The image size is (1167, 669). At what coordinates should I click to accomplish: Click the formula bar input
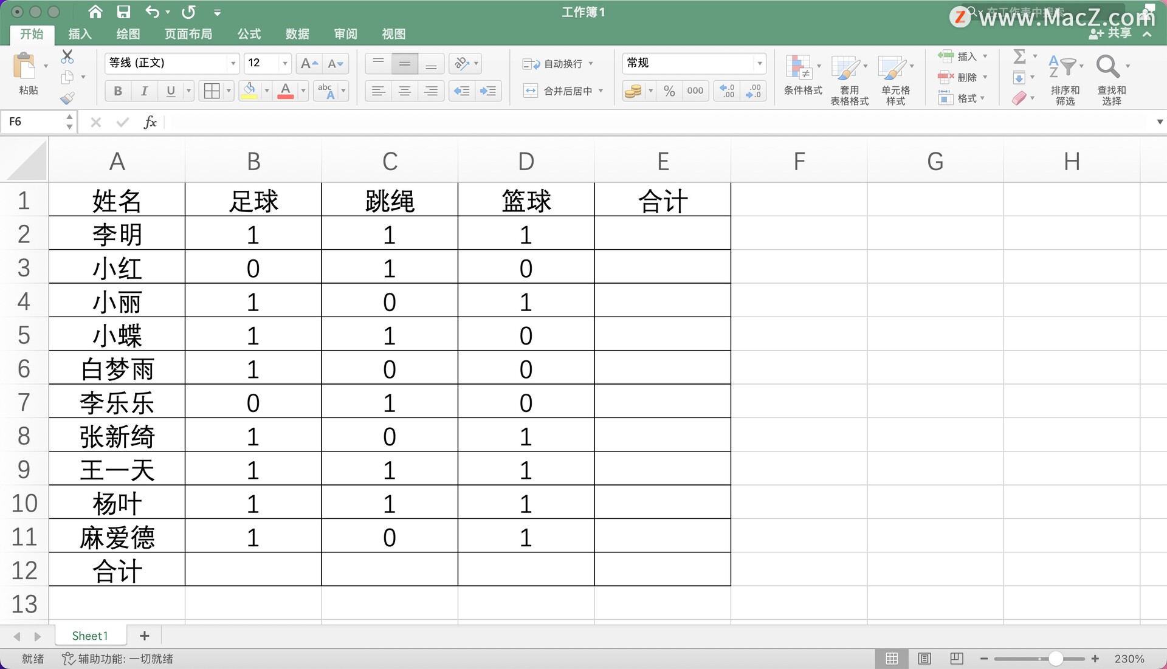[659, 122]
